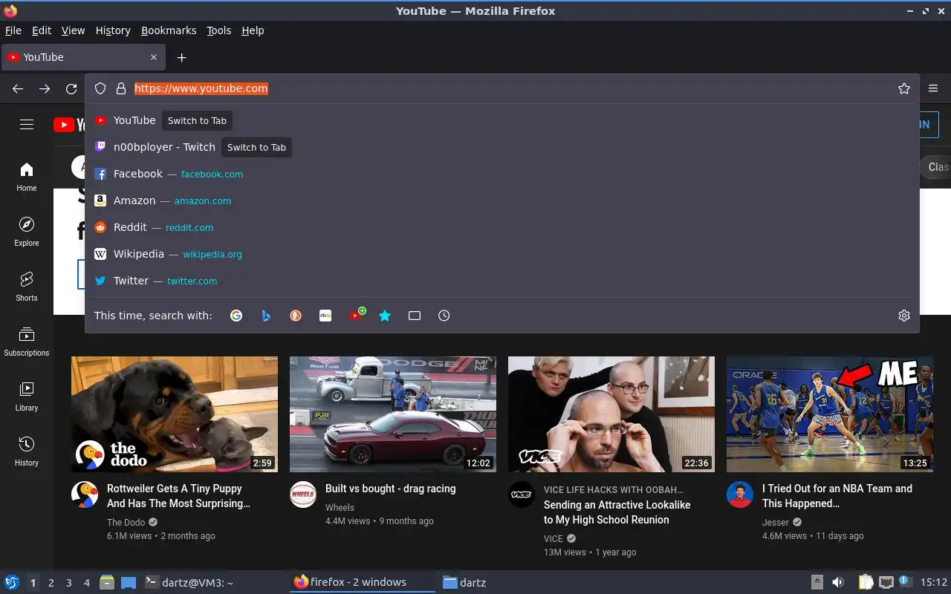Choose the Reddit suggestion
Screen dimensions: 951x594
coord(502,227)
